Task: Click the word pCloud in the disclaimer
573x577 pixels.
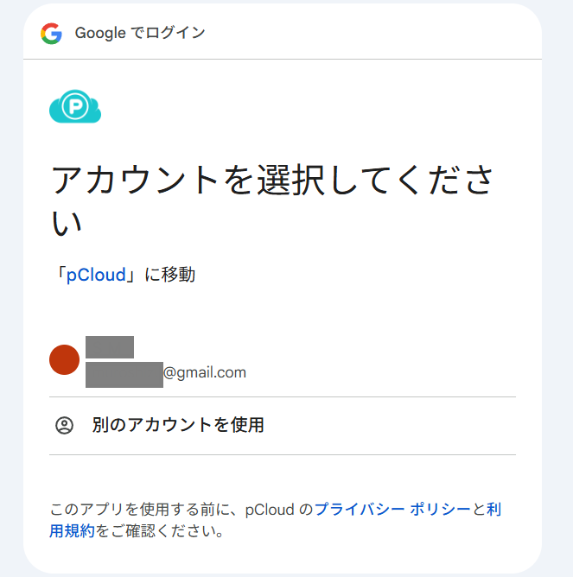Action: point(268,510)
